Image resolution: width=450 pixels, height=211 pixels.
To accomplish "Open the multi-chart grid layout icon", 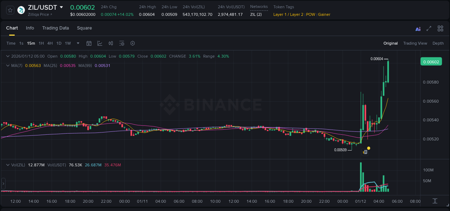I will pyautogui.click(x=440, y=29).
